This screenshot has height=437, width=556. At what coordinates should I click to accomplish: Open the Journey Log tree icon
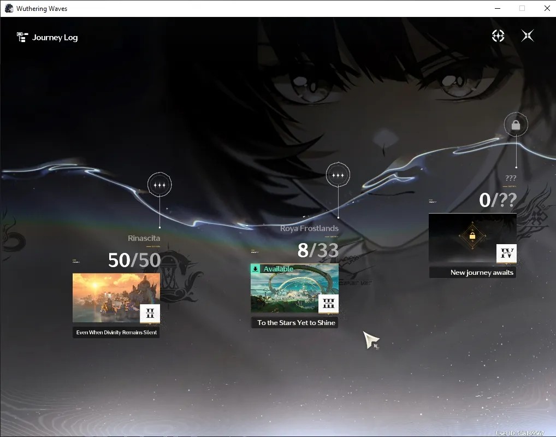[22, 37]
